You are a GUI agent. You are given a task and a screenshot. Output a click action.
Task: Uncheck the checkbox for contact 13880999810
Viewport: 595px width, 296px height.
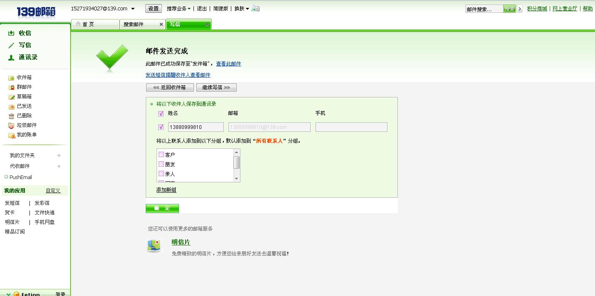pyautogui.click(x=161, y=127)
